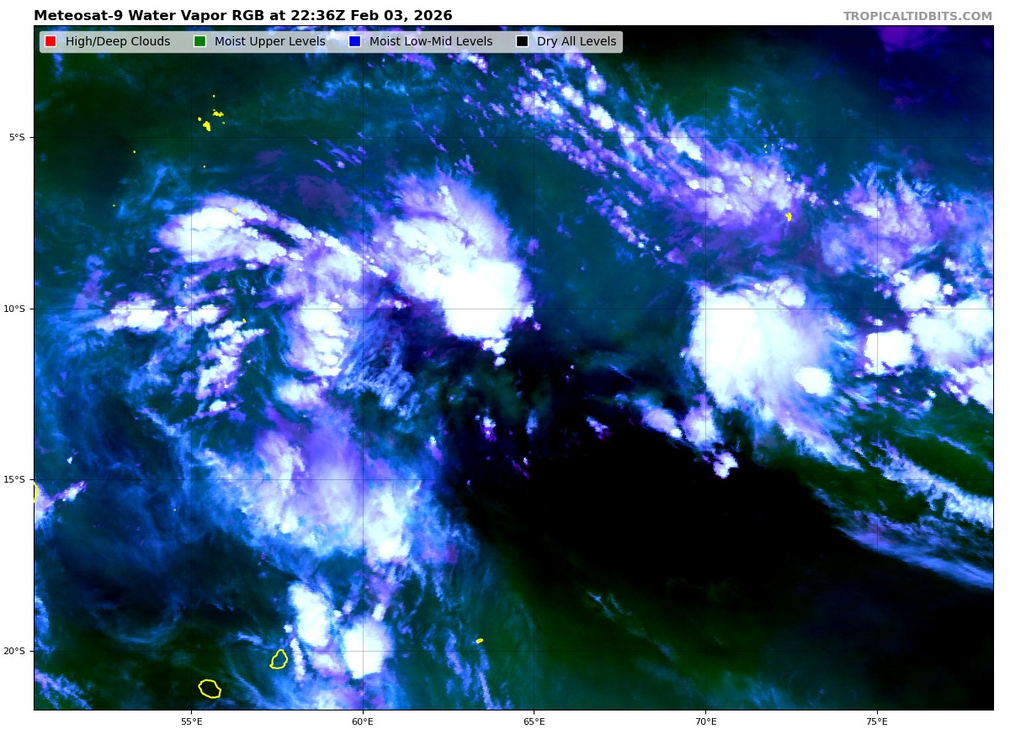Click the 60°E longitude axis label
This screenshot has height=729, width=1010.
[x=363, y=721]
